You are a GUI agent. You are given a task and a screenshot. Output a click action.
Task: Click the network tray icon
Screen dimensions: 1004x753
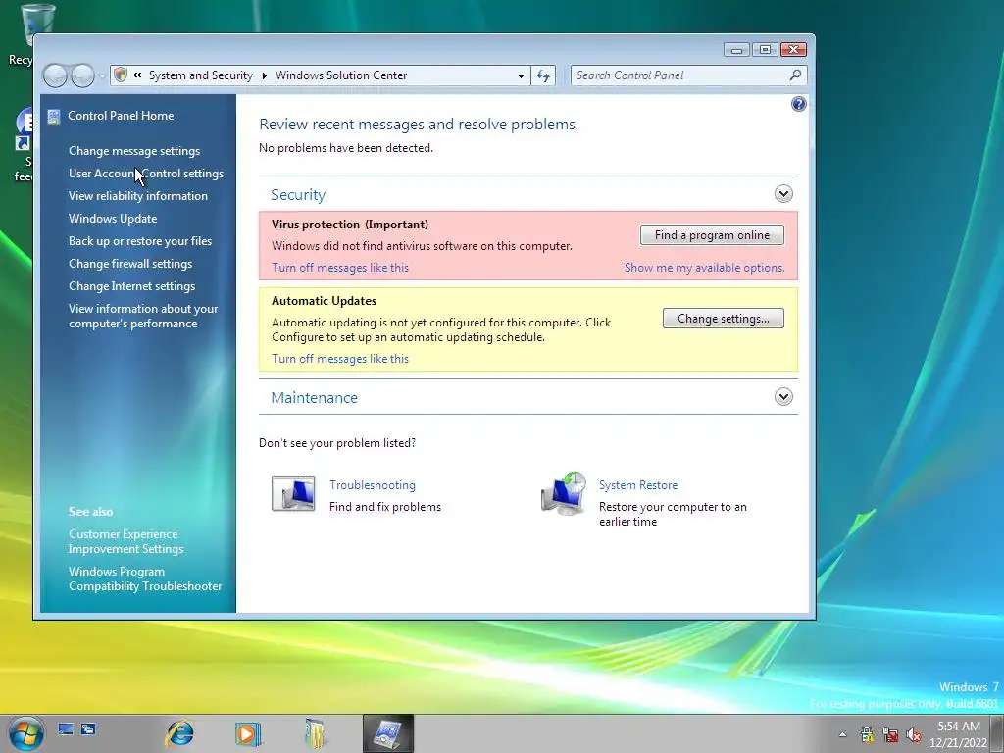pyautogui.click(x=890, y=734)
